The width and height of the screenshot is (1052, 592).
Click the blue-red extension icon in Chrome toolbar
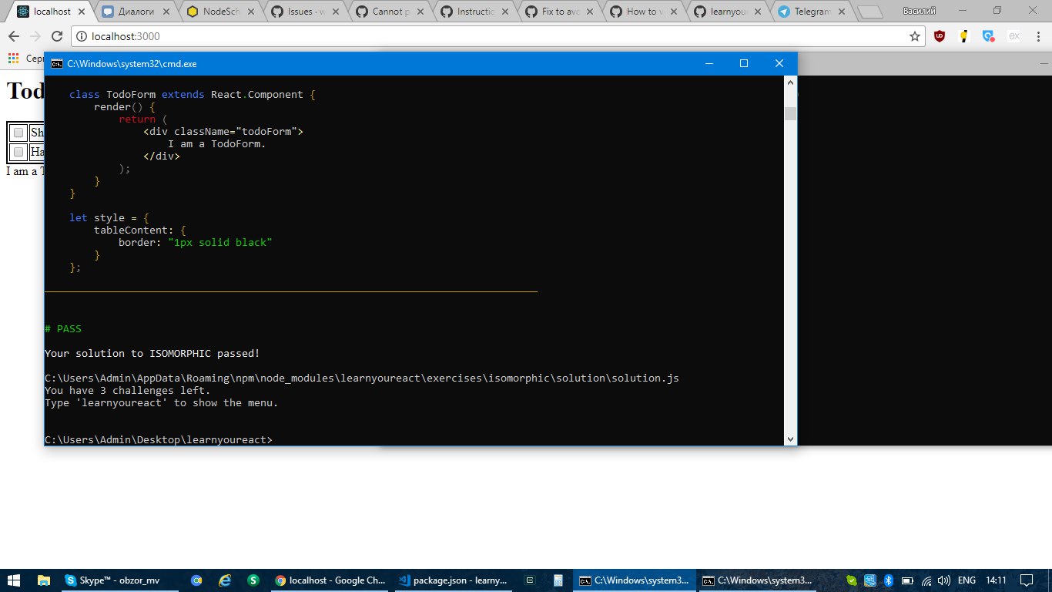tap(988, 36)
